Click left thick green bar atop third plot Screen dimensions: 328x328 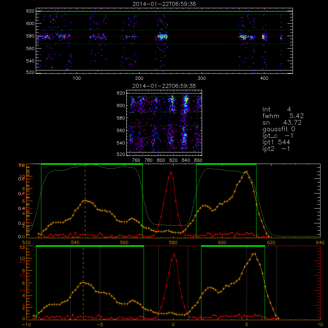[x=92, y=164]
